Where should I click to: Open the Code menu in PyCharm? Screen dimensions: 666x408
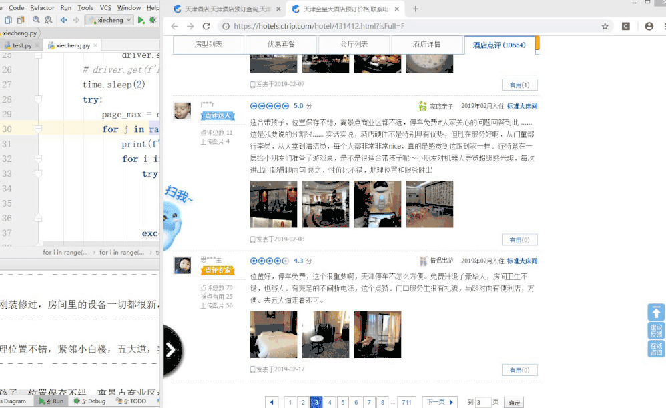coord(17,7)
